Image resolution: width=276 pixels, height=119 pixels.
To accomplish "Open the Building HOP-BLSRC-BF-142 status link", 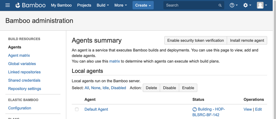I will tap(209, 112).
